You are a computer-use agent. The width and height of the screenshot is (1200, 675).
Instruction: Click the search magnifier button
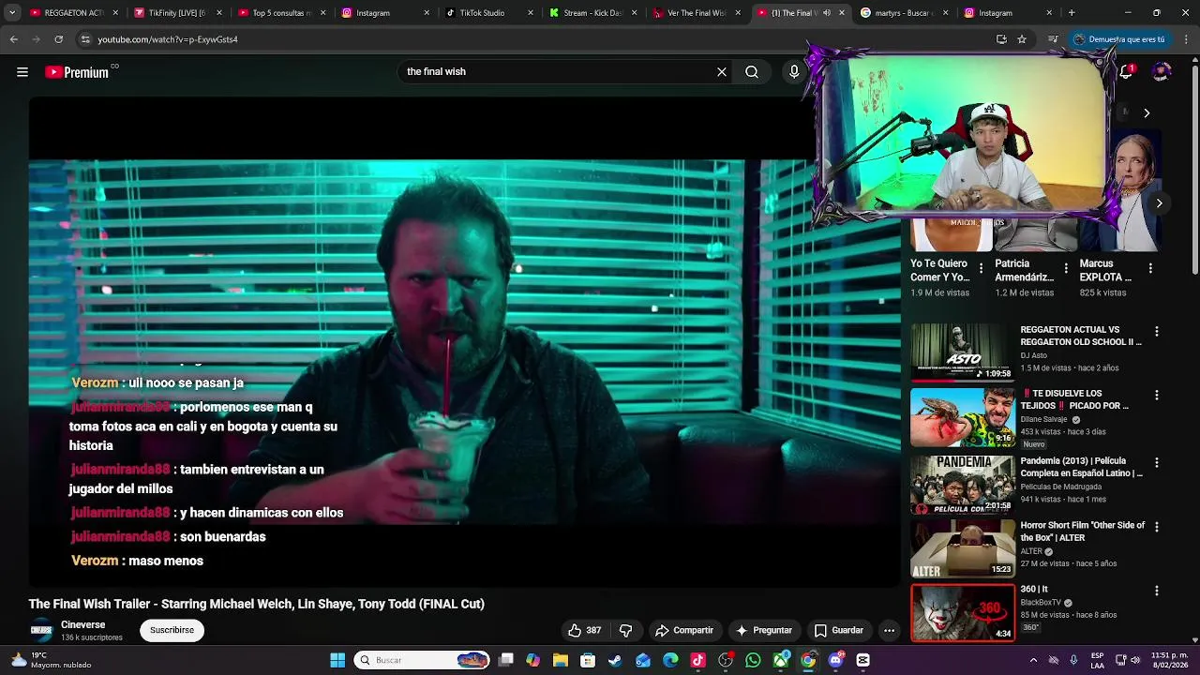coord(752,72)
